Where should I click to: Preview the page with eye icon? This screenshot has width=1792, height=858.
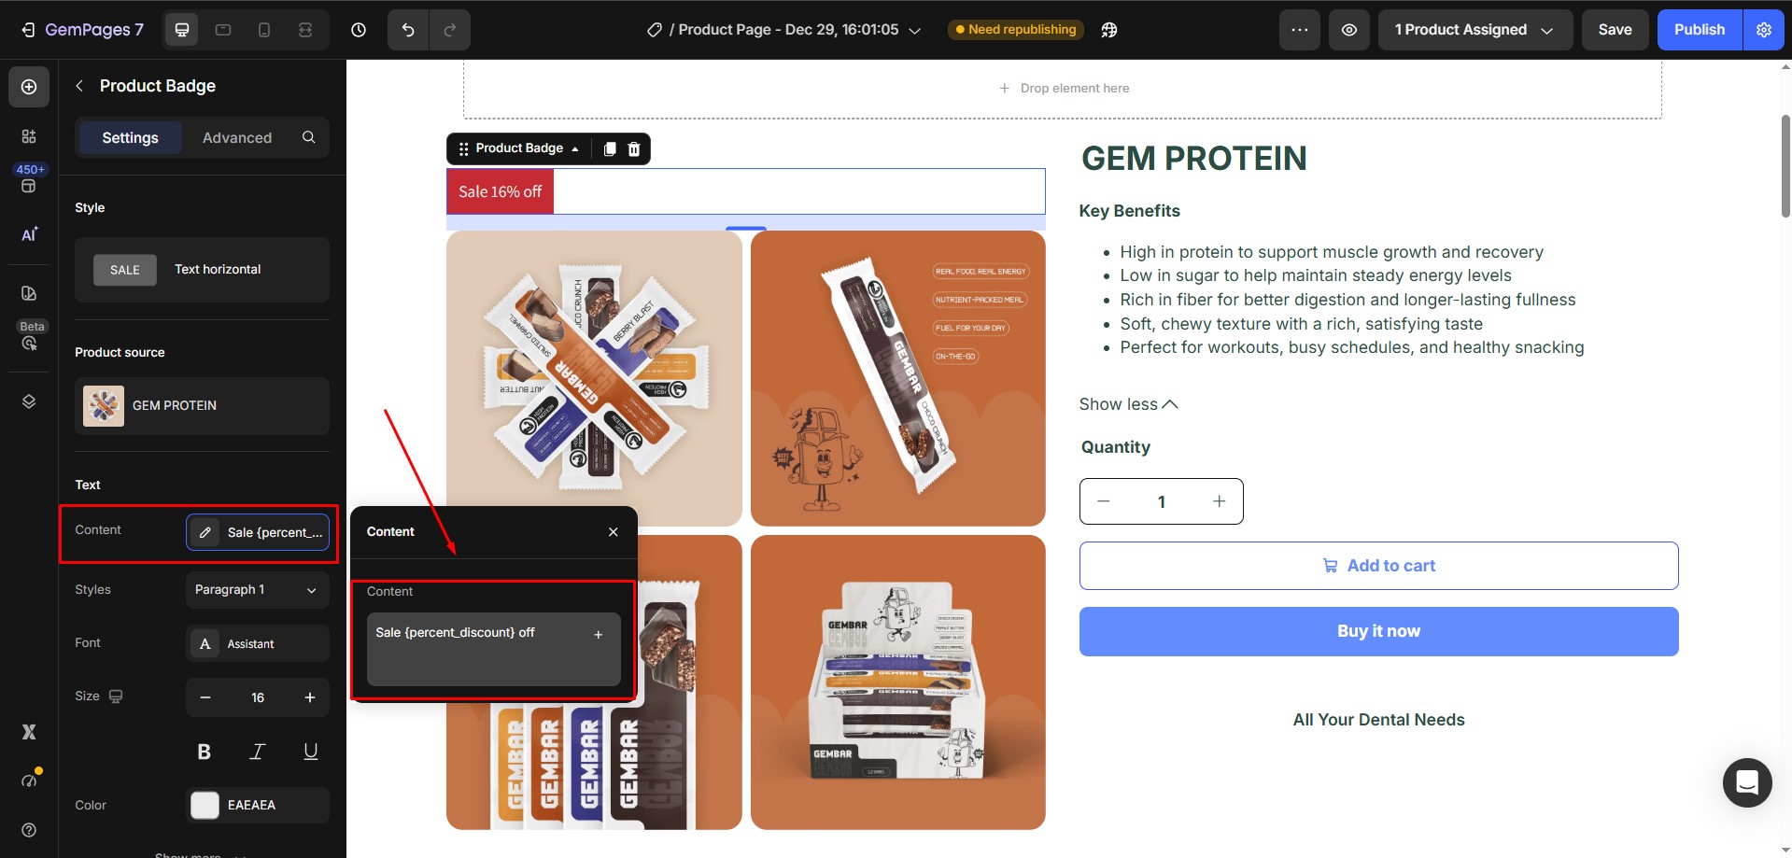[x=1349, y=30]
